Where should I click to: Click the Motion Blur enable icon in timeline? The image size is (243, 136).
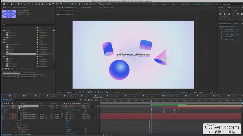pos(92,100)
